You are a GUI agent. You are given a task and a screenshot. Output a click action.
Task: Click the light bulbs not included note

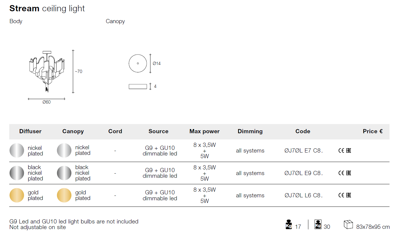point(74,221)
